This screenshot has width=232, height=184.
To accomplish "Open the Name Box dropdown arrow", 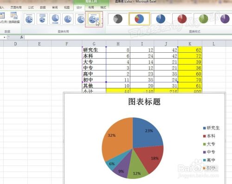I will click(x=5, y=37).
